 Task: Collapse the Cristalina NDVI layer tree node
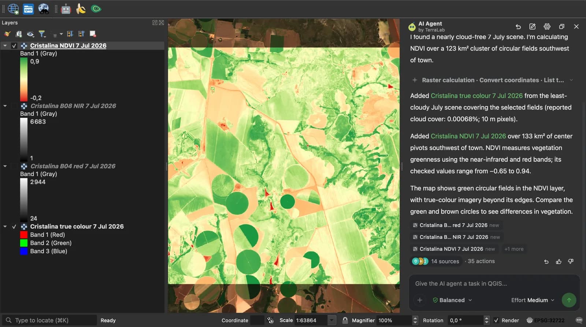tap(5, 46)
